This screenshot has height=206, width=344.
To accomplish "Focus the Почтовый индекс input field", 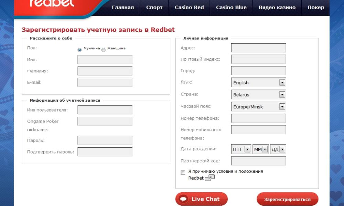I will 258,59.
